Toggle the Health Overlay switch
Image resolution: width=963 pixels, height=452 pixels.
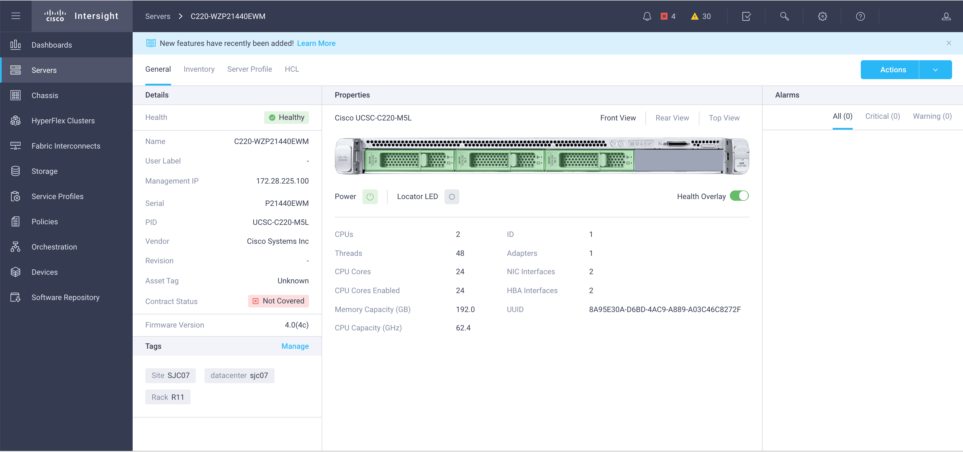tap(739, 196)
